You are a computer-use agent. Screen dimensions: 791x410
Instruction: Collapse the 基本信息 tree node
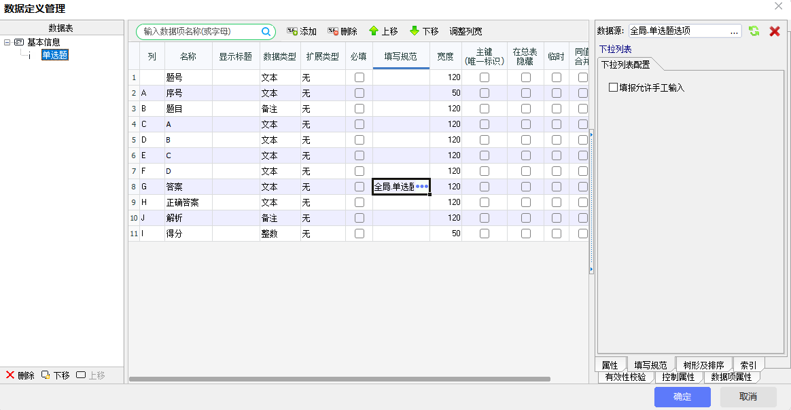pyautogui.click(x=7, y=42)
